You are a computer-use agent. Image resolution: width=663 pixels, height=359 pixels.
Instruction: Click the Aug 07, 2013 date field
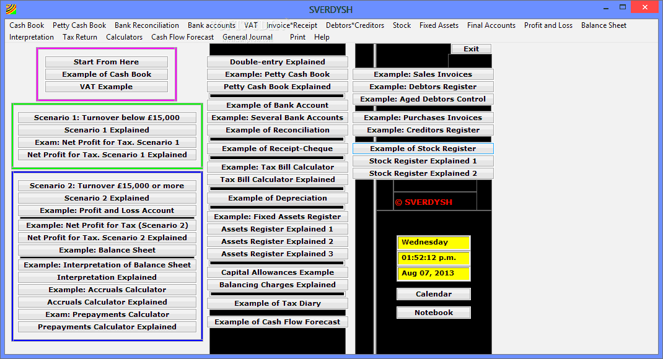pyautogui.click(x=433, y=273)
